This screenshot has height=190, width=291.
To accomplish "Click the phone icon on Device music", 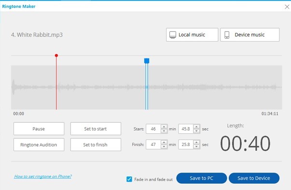I will pos(227,35).
